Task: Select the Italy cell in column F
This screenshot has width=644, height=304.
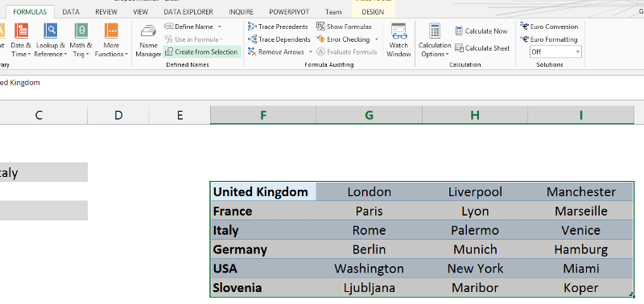Action: [x=263, y=230]
